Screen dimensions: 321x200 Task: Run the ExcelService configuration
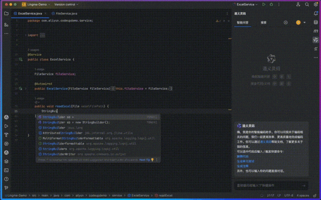[264, 5]
